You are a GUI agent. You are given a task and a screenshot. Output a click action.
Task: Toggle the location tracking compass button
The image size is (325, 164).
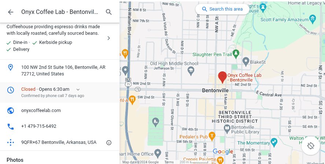coord(310,146)
